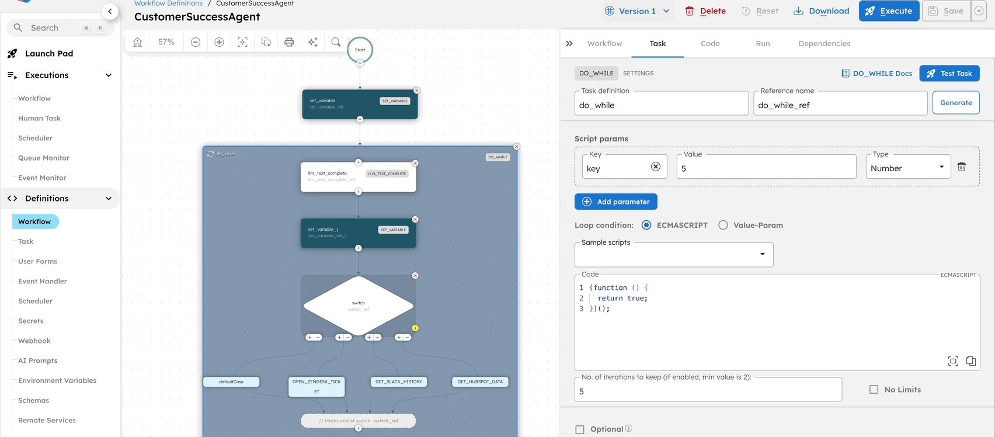
Task: Check the Optional checkbox
Action: [580, 429]
